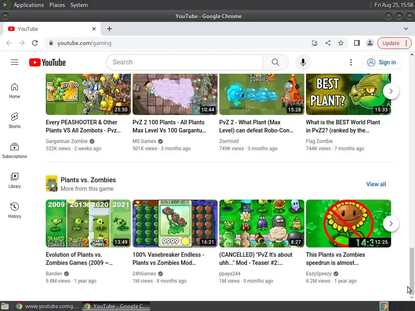The width and height of the screenshot is (415, 311).
Task: Open title 'What is the BEST World Plant'
Action: [x=343, y=126]
